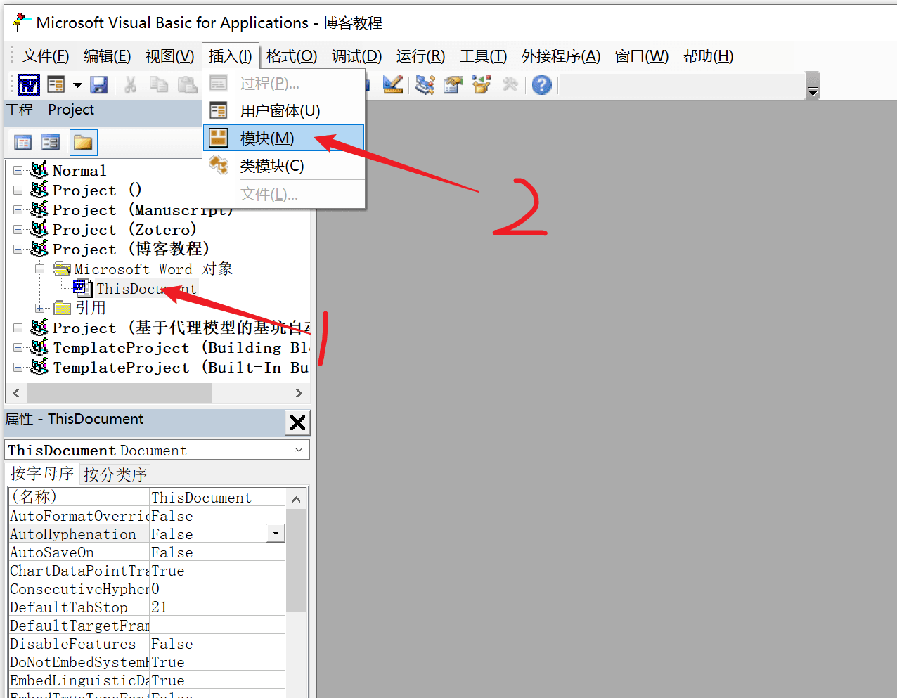The height and width of the screenshot is (698, 897).
Task: Open the ThisDocument object dropdown in Properties
Action: [x=299, y=450]
